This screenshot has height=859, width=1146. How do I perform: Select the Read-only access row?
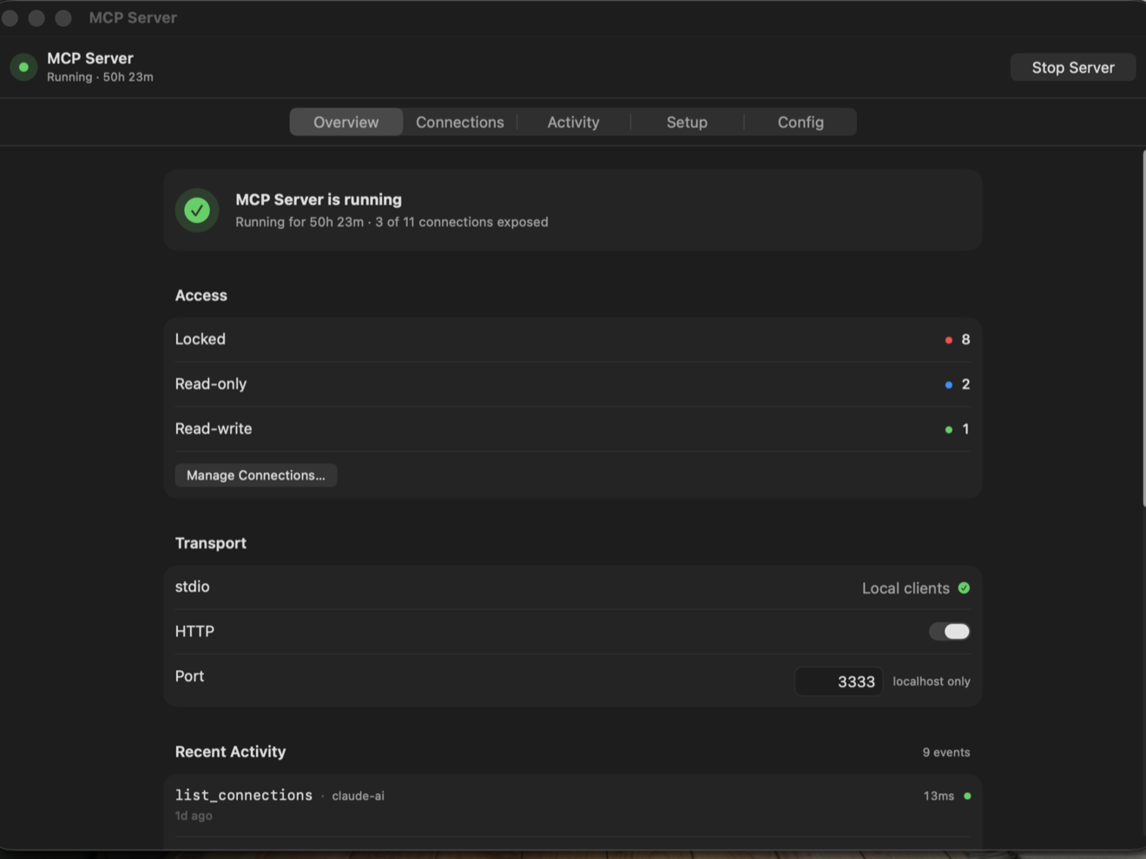click(x=573, y=384)
